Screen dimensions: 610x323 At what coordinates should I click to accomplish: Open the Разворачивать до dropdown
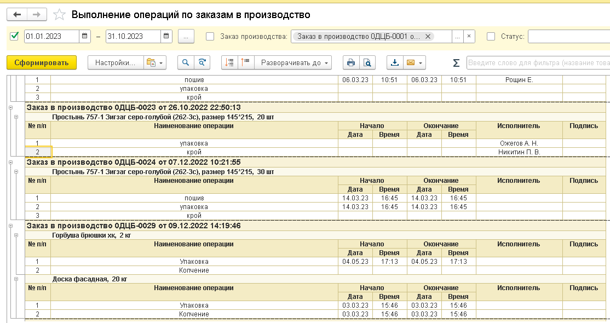coord(296,63)
